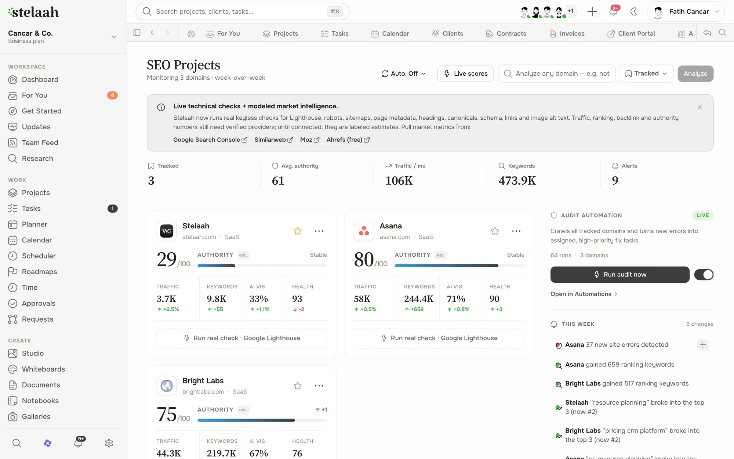Open the purple AI flower icon
The width and height of the screenshot is (734, 459).
[47, 443]
